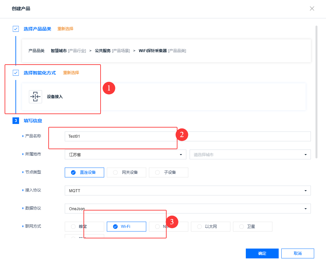The width and height of the screenshot is (326, 262).
Task: Select Wi-Fi networking method
Action: (127, 227)
